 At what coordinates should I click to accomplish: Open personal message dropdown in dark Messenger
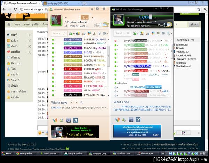point(156,22)
